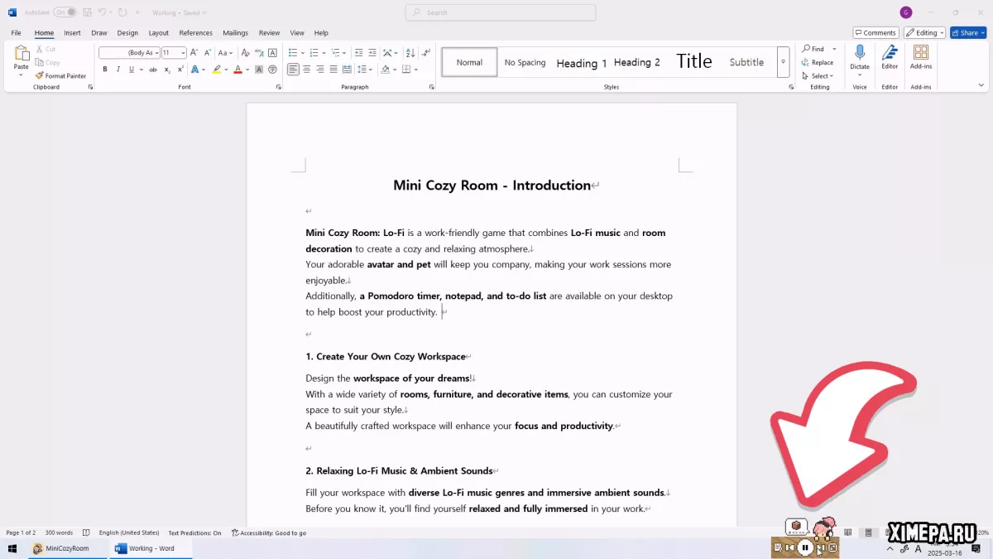The height and width of the screenshot is (559, 993).
Task: Toggle the AutoSave switch
Action: tap(65, 12)
